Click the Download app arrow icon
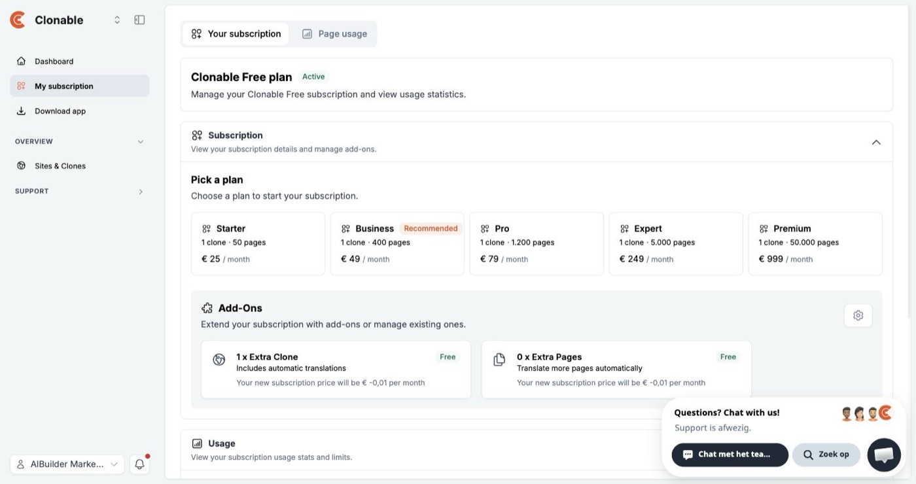Viewport: 916px width, 484px height. pyautogui.click(x=21, y=111)
